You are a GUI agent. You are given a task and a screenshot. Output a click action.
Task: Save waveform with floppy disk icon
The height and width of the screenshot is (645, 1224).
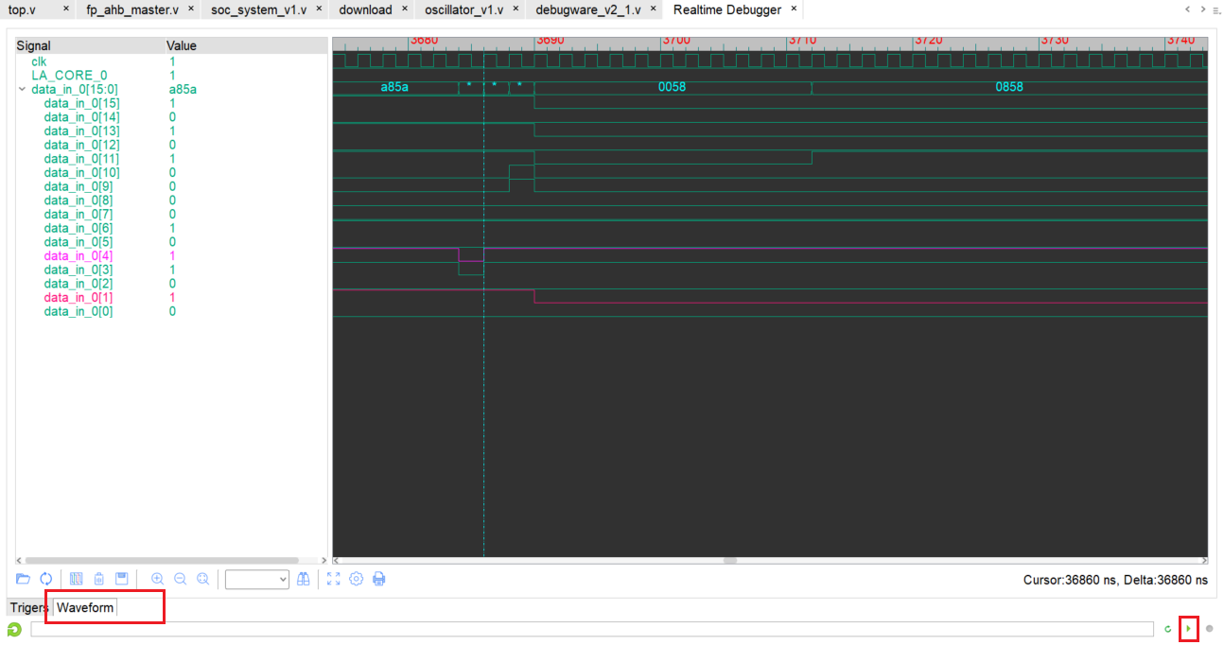pos(121,579)
